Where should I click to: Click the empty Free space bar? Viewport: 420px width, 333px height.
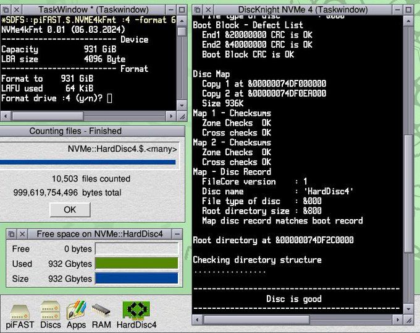[x=136, y=248]
